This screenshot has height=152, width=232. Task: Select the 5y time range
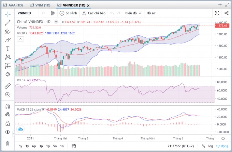click(x=20, y=146)
